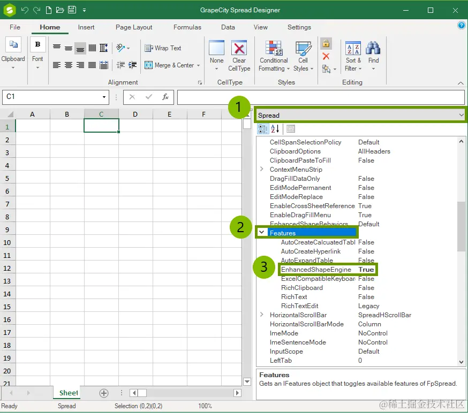Open the Help question mark icon
The height and width of the screenshot is (413, 468).
pos(461,25)
